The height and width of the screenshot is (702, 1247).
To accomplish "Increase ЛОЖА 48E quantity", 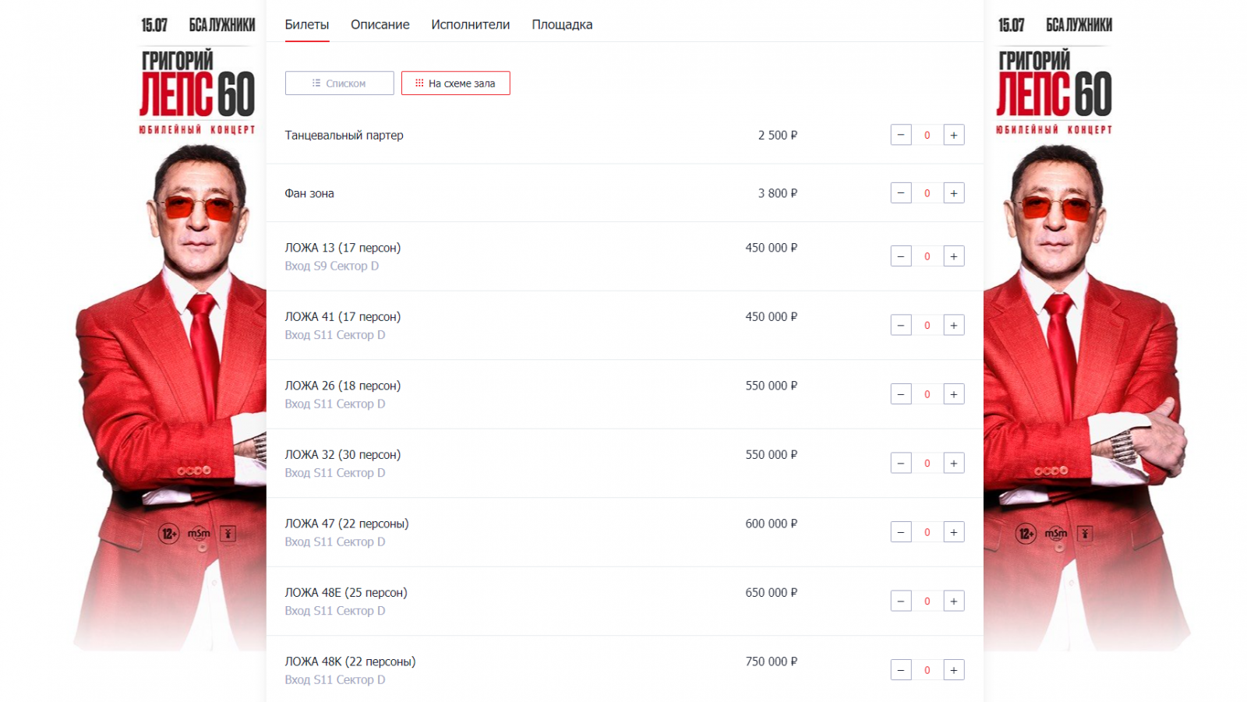I will (x=954, y=601).
